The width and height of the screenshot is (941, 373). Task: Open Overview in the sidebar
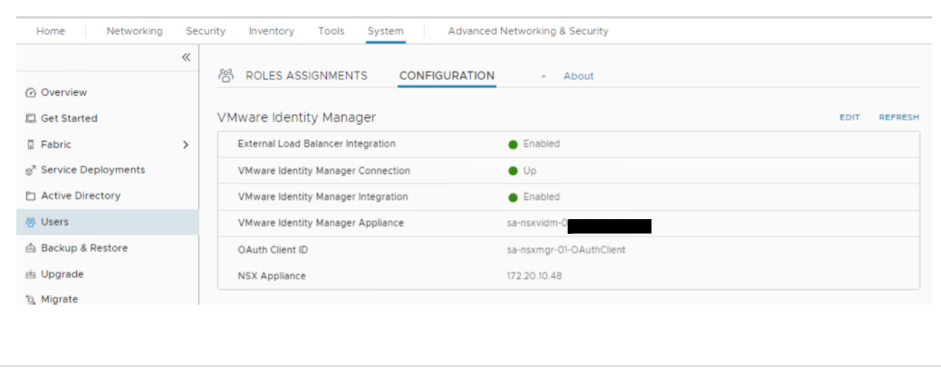coord(64,93)
